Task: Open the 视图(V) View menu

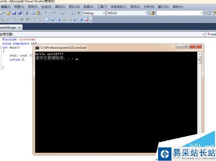Action: (x=19, y=7)
